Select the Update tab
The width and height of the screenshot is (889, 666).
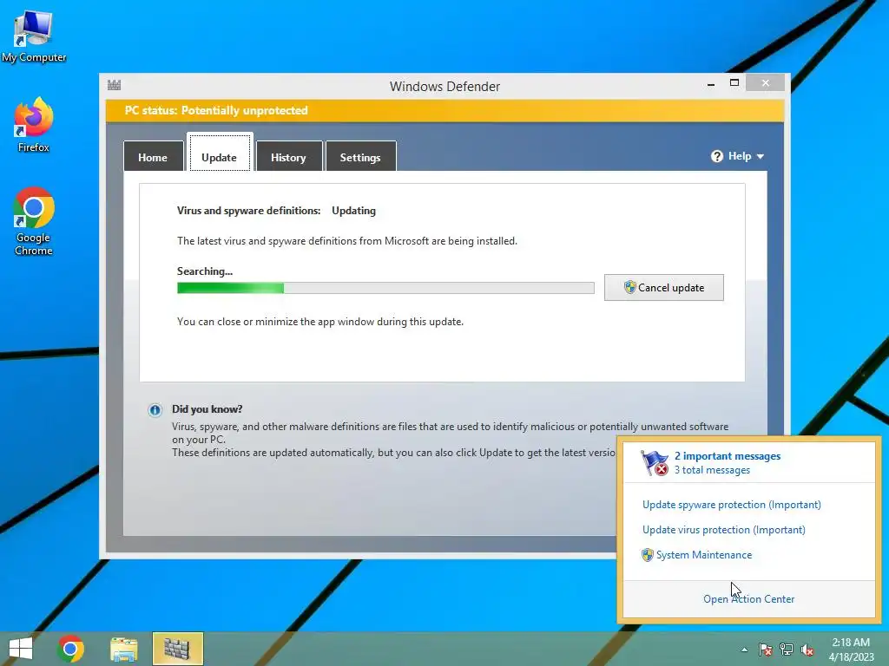(220, 152)
